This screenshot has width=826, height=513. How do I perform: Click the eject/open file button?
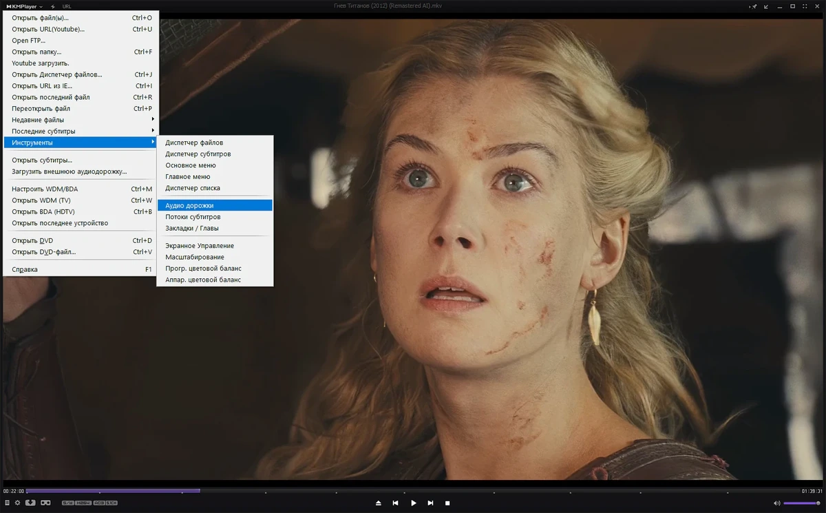378,503
